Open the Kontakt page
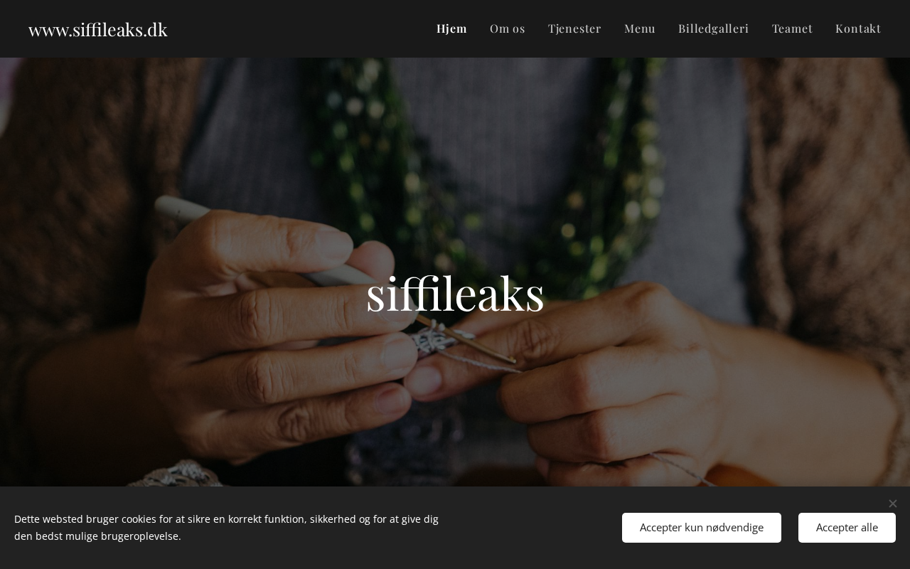Viewport: 910px width, 569px height. point(858,28)
